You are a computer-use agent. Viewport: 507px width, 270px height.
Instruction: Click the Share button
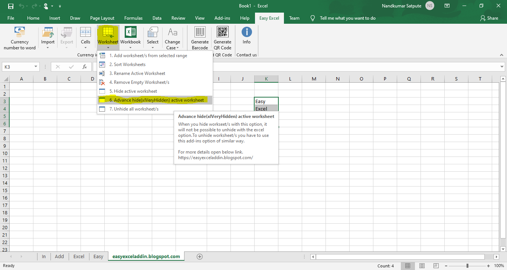click(489, 18)
